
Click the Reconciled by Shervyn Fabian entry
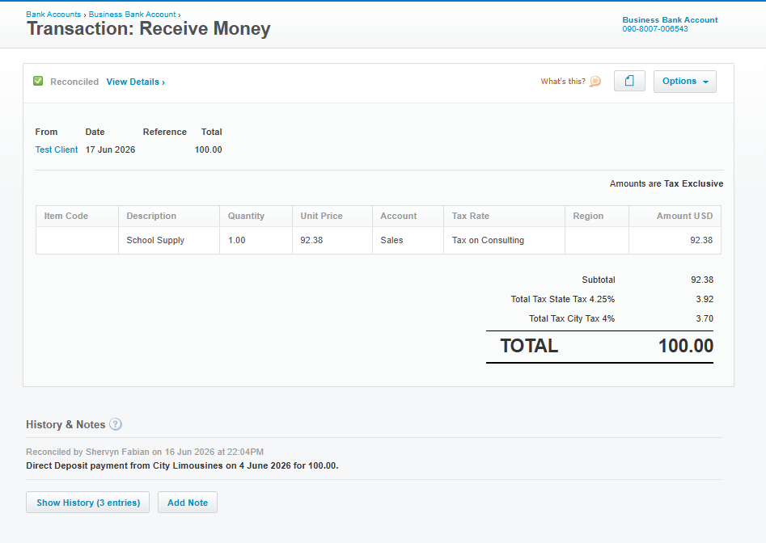(145, 452)
